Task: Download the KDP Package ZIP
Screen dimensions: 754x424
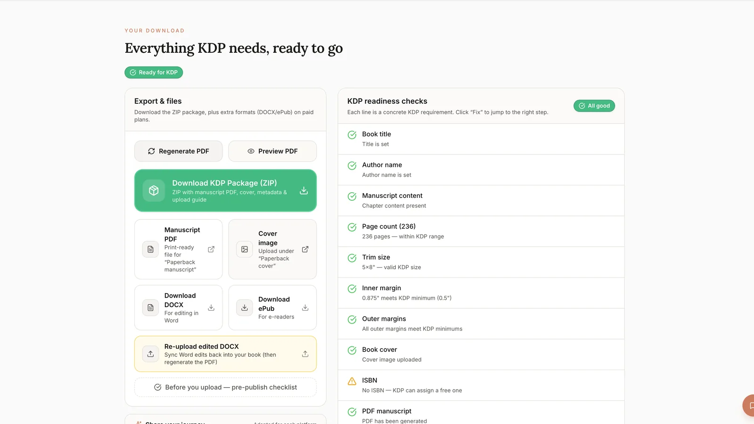Action: (225, 190)
